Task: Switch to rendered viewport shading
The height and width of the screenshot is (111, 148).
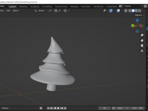Action: point(140,11)
